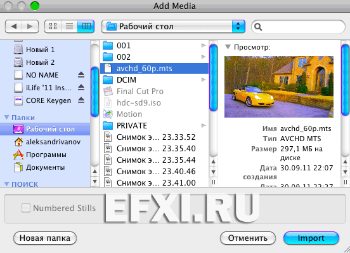This screenshot has height=253, width=350.
Task: Click file list scroll up arrow
Action: pyautogui.click(x=214, y=161)
